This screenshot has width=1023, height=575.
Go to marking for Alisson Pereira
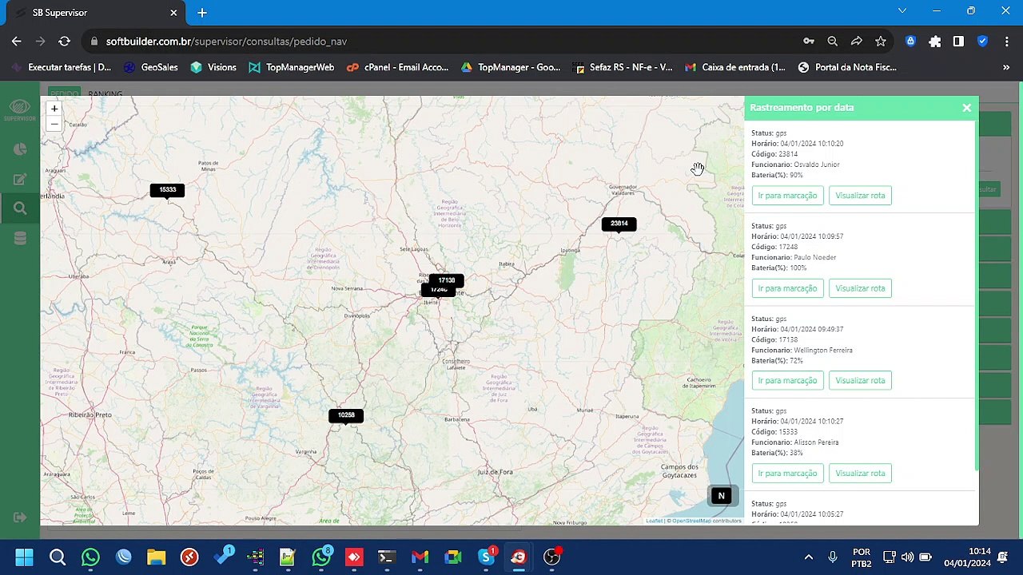coord(787,474)
